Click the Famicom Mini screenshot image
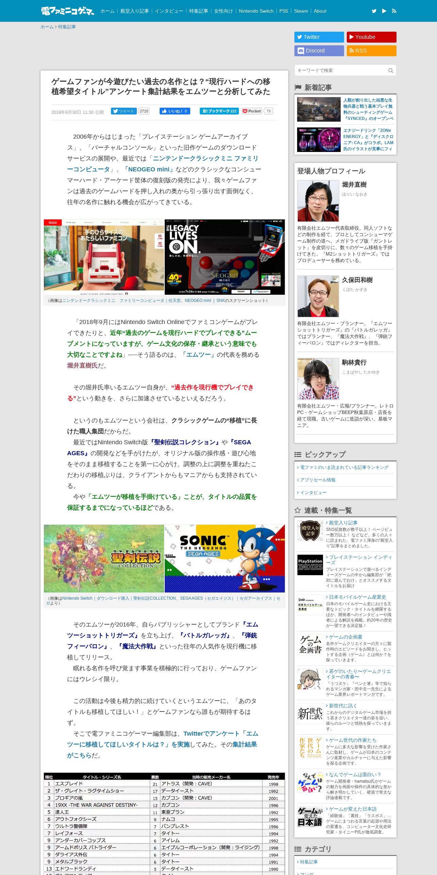The image size is (437, 875). [x=104, y=257]
